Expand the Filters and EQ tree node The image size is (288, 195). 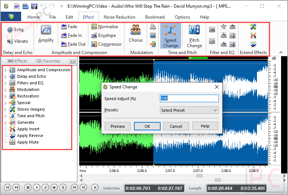5,83
